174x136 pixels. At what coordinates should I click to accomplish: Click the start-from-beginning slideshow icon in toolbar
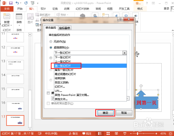(x=33, y=3)
